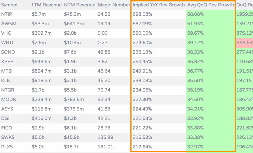The width and height of the screenshot is (253, 153).
Task: Click XPER LTM Revenue $548.6m
Action: (x=42, y=62)
